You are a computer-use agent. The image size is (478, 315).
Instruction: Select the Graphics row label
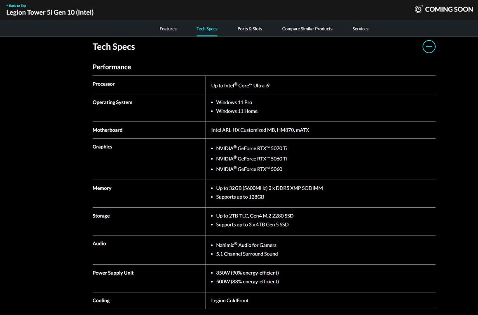coord(102,147)
